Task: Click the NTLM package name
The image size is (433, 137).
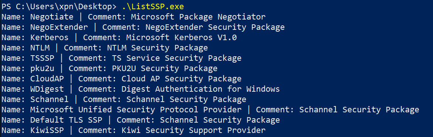Action: coord(40,48)
